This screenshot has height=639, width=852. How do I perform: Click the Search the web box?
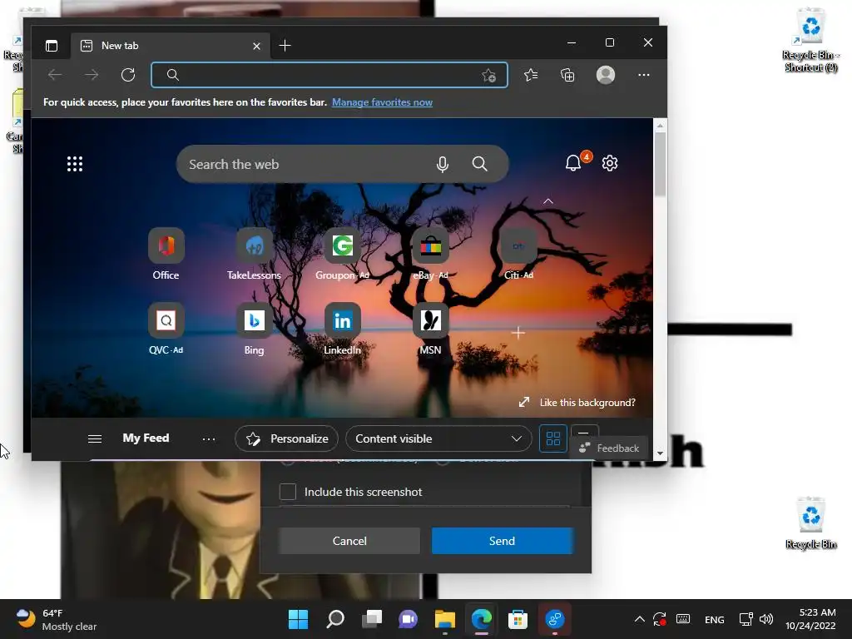342,164
